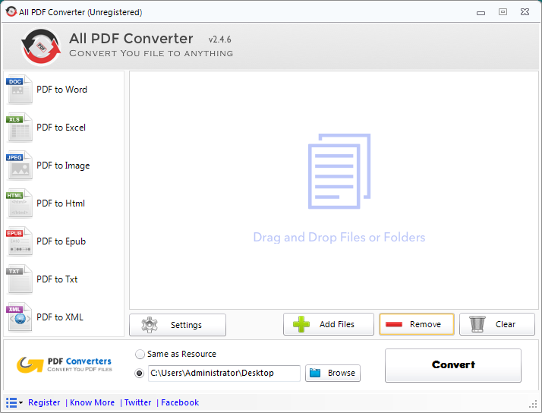542x413 pixels.
Task: Minimize the All PDF Converter window
Action: click(481, 13)
